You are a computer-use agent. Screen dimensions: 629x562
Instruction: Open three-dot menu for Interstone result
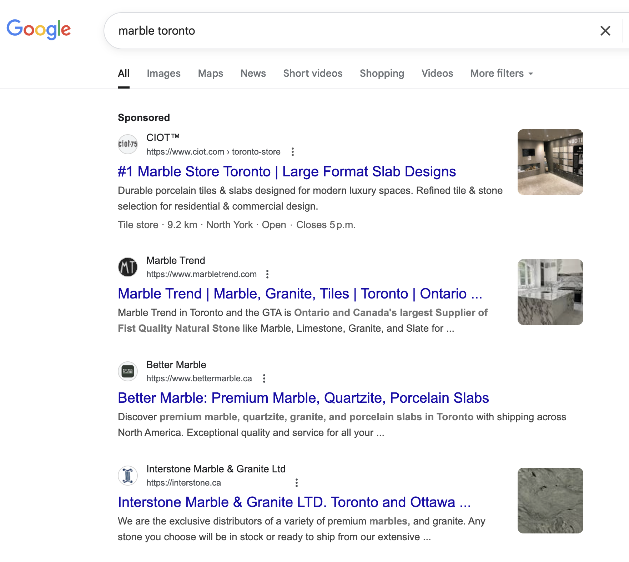(x=297, y=483)
